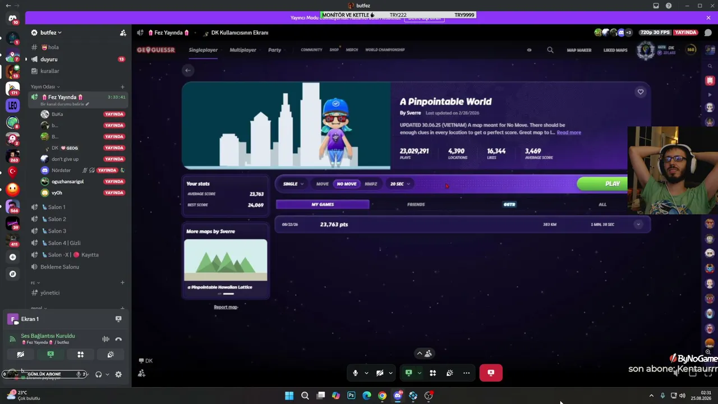Toggle camera in the stream control bar
The image size is (718, 404).
click(x=380, y=373)
